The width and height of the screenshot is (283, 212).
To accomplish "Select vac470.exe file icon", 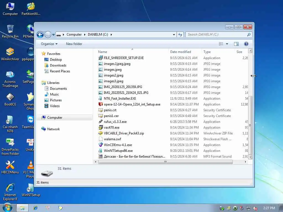I will pyautogui.click(x=101, y=128).
